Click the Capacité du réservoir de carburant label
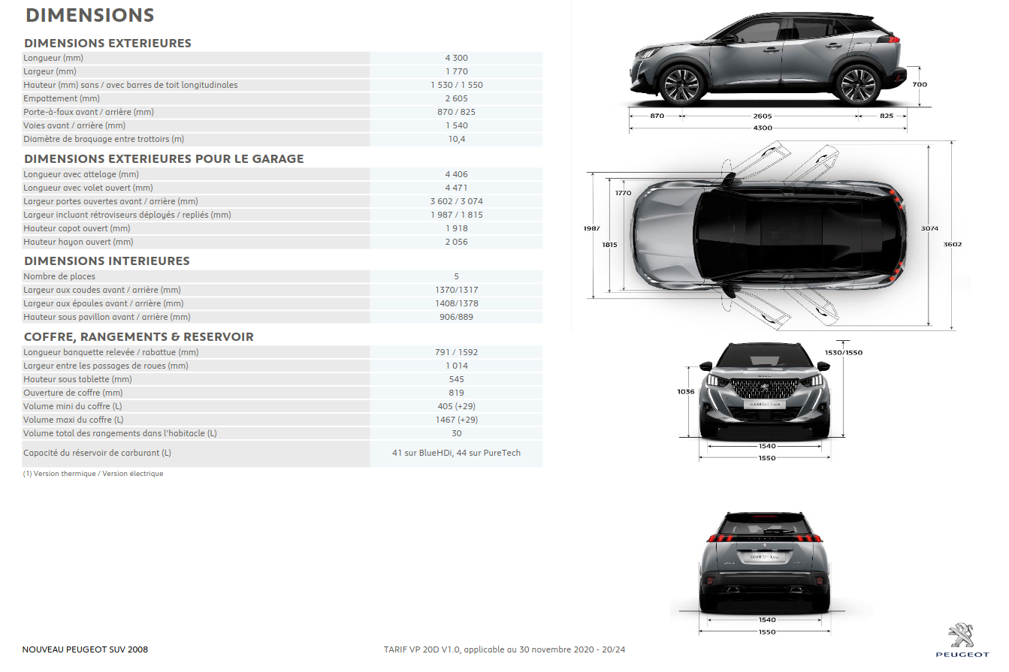Image resolution: width=1009 pixels, height=672 pixels. (97, 453)
